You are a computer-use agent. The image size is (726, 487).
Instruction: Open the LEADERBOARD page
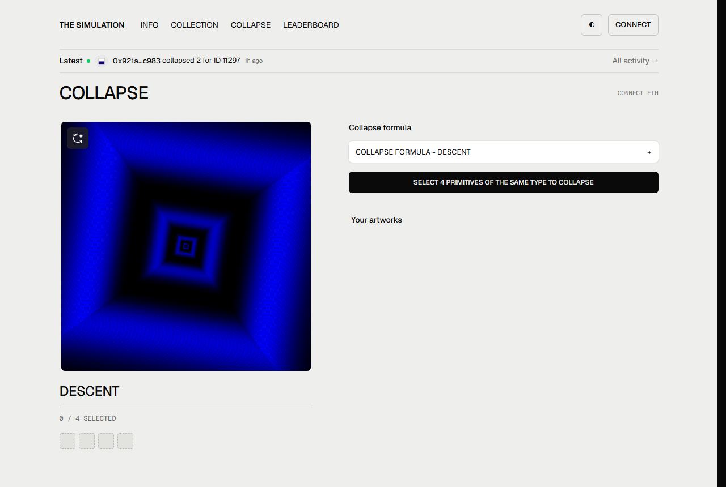coord(311,25)
